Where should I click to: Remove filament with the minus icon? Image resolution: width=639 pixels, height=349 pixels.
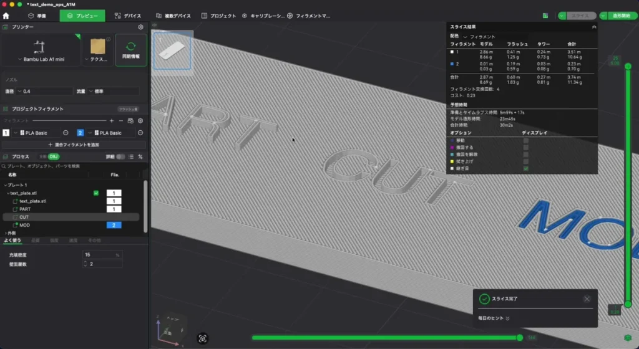click(121, 121)
